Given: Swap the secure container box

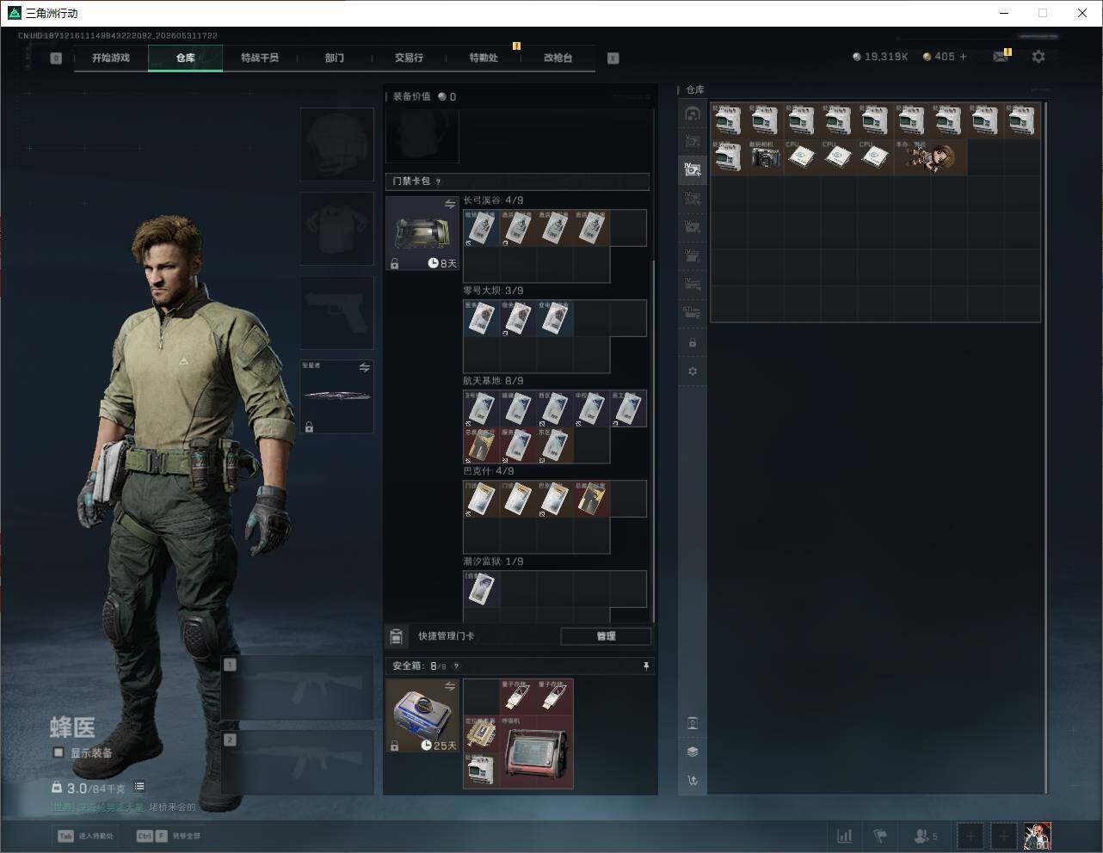Looking at the screenshot, I should click(x=450, y=686).
